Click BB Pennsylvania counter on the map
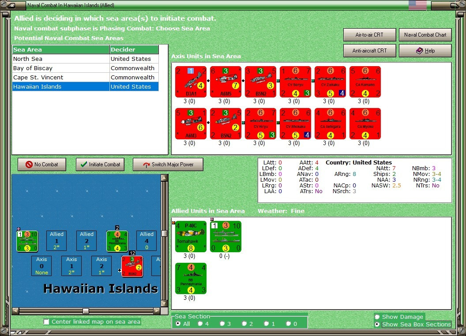Viewport: 466px width, 336px height. pos(117,241)
